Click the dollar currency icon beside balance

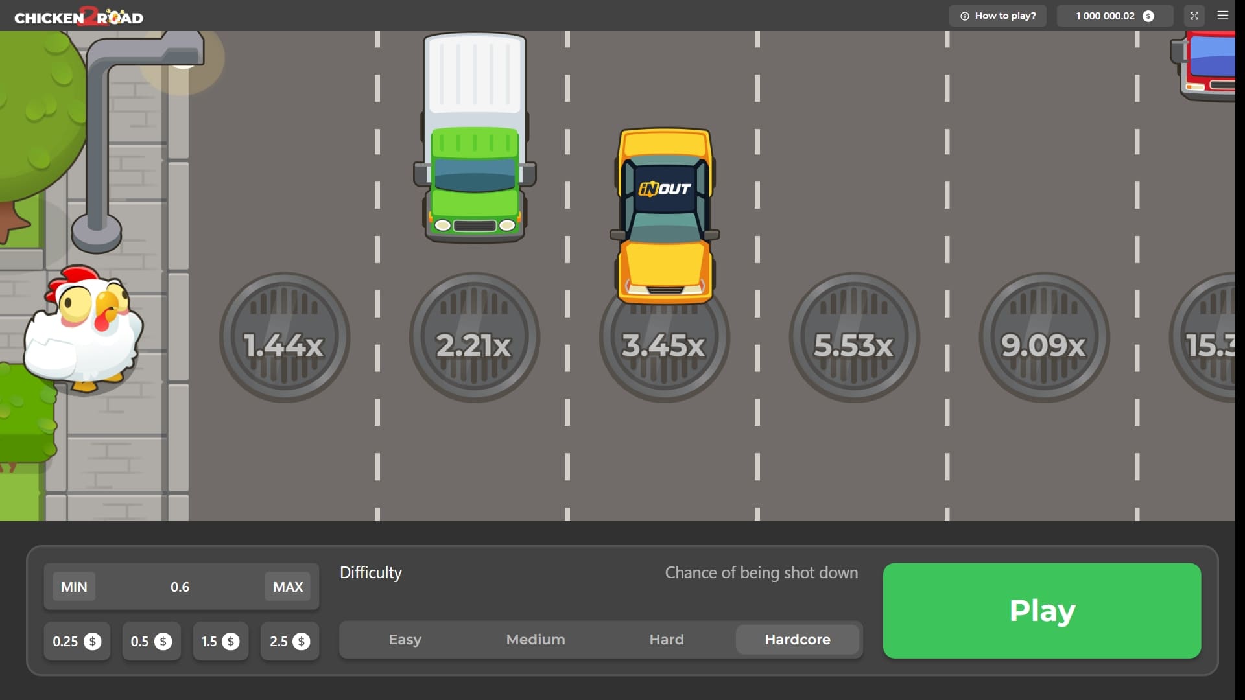[x=1148, y=16]
